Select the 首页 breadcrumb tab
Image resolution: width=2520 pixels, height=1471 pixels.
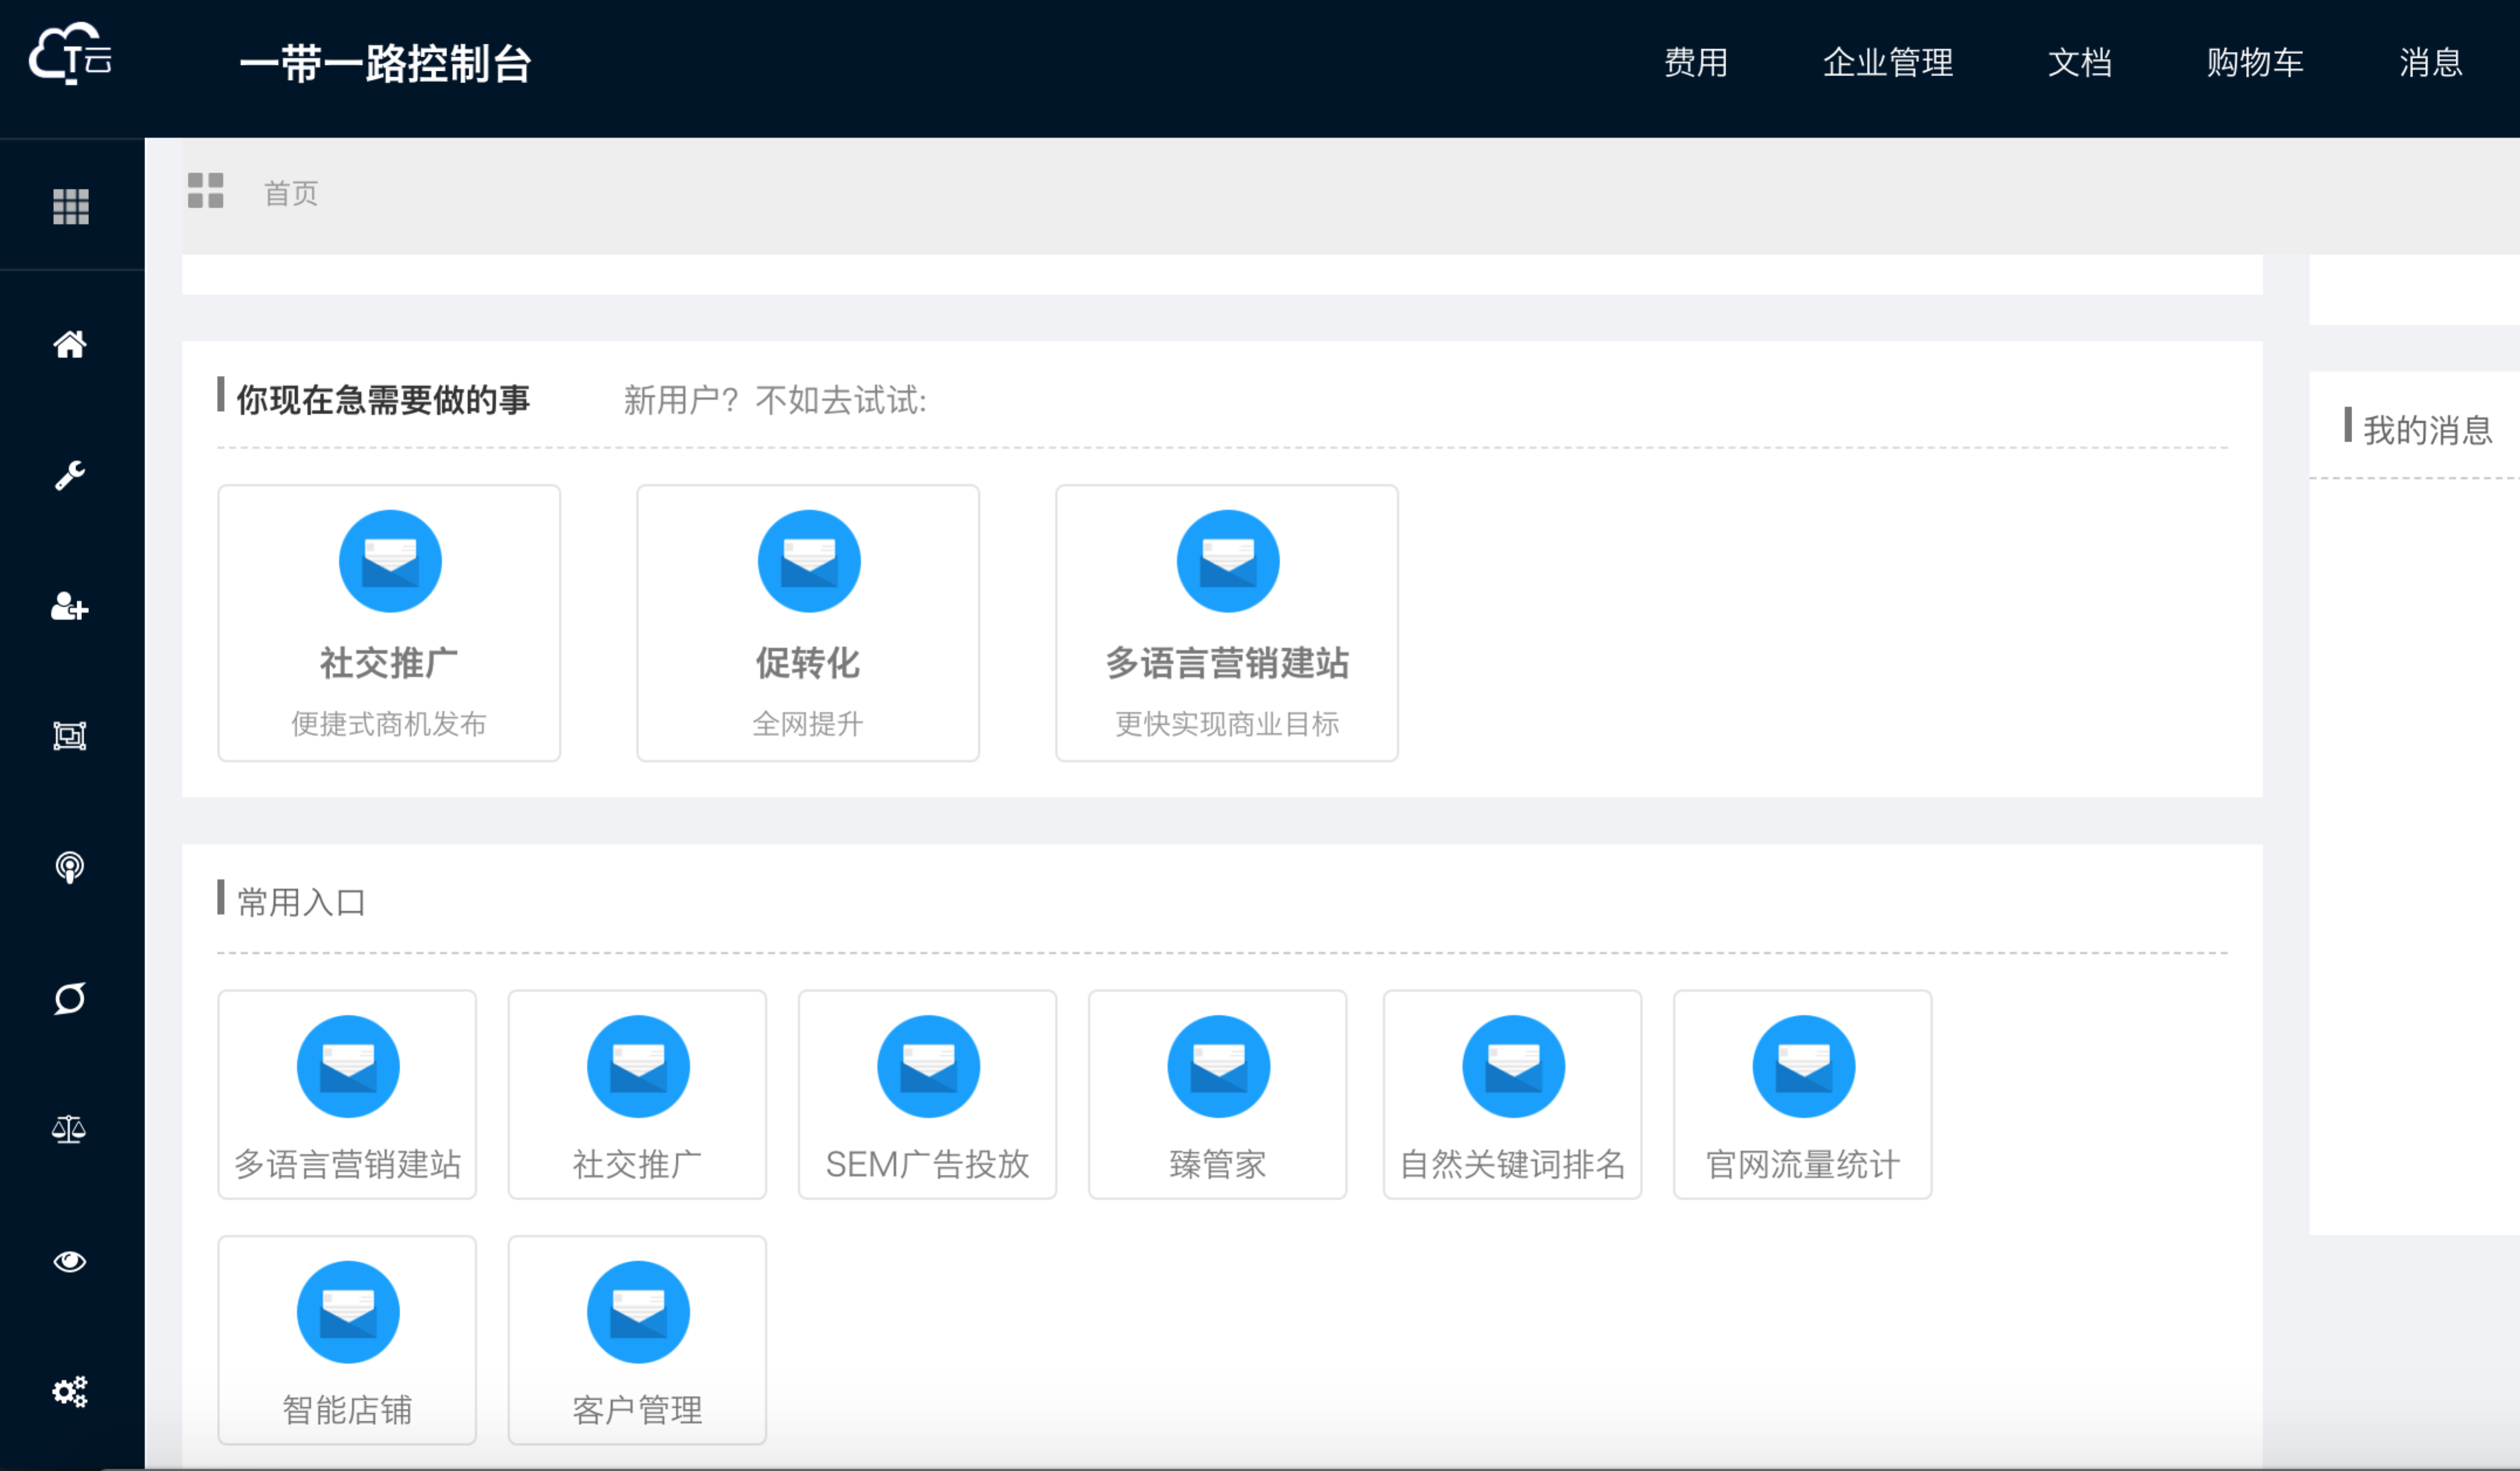290,193
